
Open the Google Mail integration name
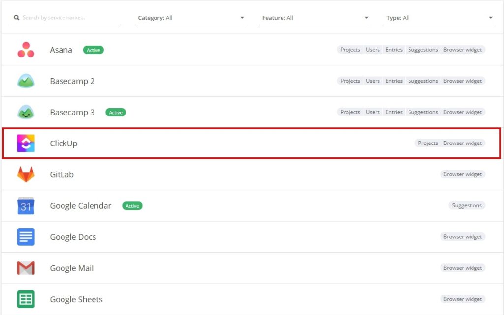(72, 268)
